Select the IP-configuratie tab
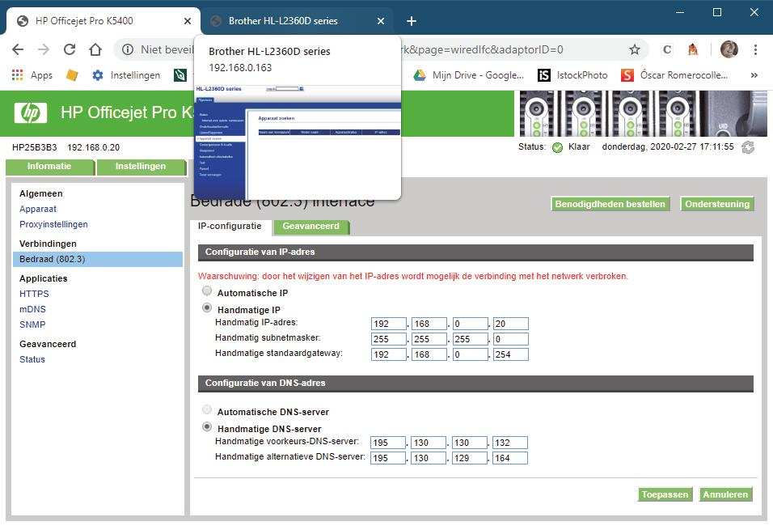773x530 pixels. [x=230, y=226]
